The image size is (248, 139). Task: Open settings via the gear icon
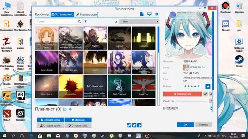coord(157,14)
